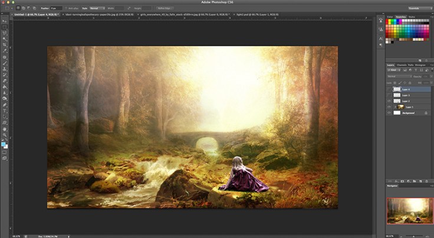
Task: Hide the Background layer visibility
Action: point(388,113)
